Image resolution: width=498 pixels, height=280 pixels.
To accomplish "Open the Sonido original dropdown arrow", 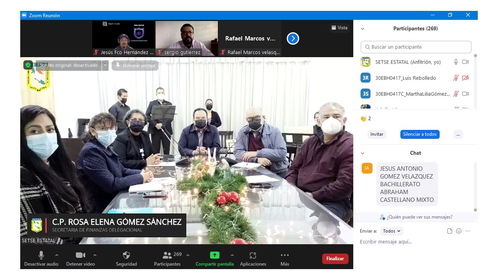I will 105,65.
